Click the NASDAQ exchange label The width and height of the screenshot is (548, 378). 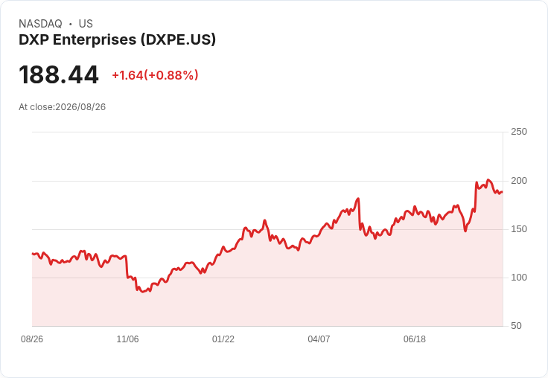tap(40, 24)
